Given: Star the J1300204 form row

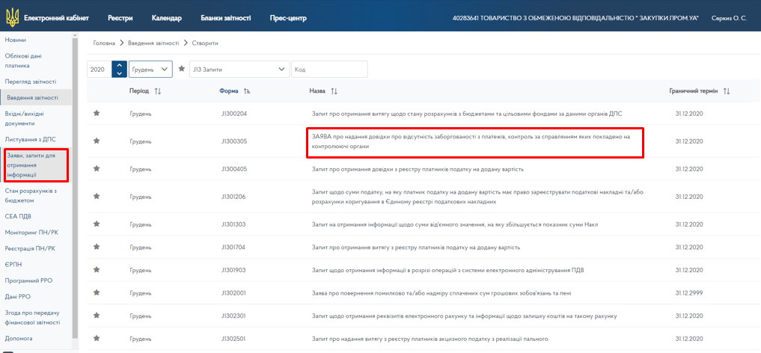Looking at the screenshot, I should click(x=96, y=114).
